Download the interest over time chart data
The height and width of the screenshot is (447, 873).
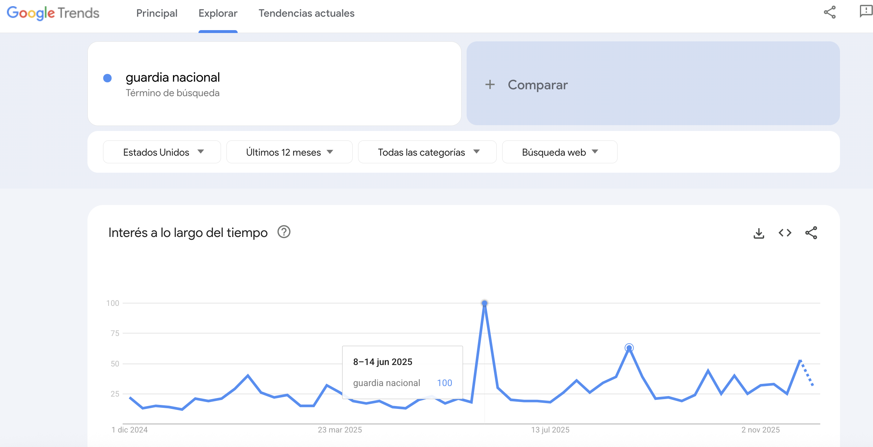click(x=759, y=233)
